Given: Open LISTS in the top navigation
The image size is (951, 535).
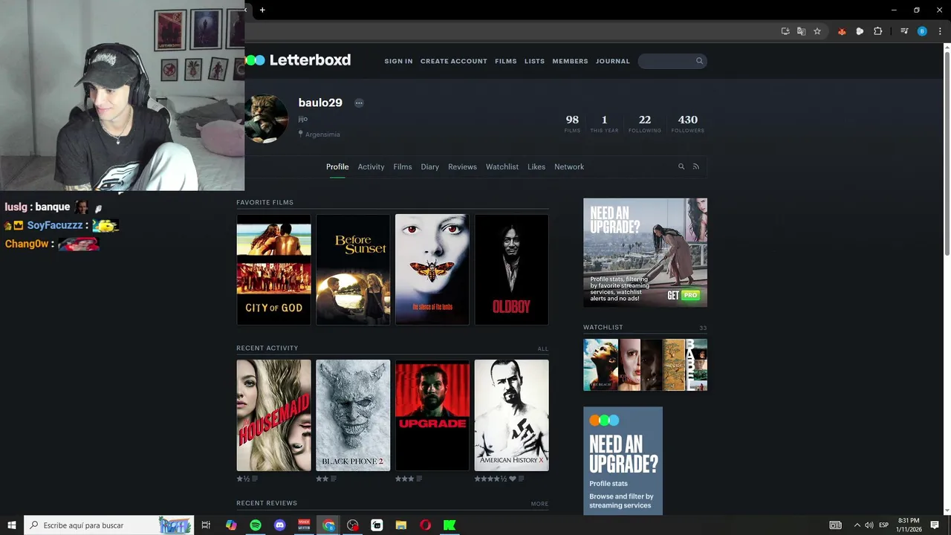Looking at the screenshot, I should click(x=534, y=61).
